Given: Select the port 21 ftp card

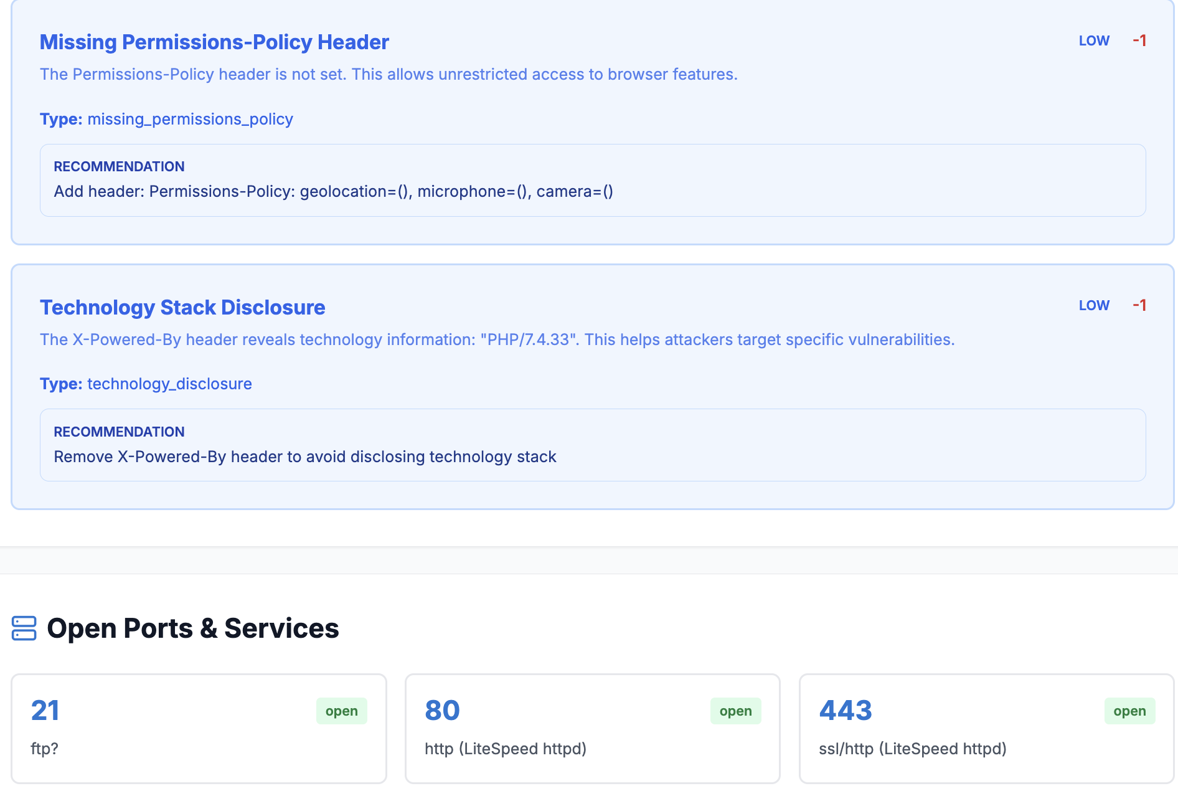Looking at the screenshot, I should pyautogui.click(x=198, y=727).
